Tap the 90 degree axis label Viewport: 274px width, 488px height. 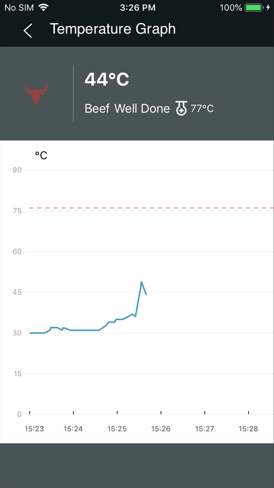coord(17,170)
